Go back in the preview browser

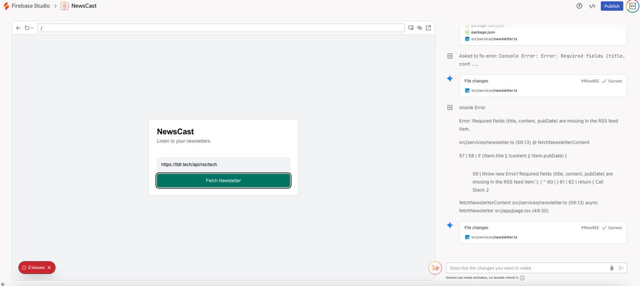click(x=18, y=28)
